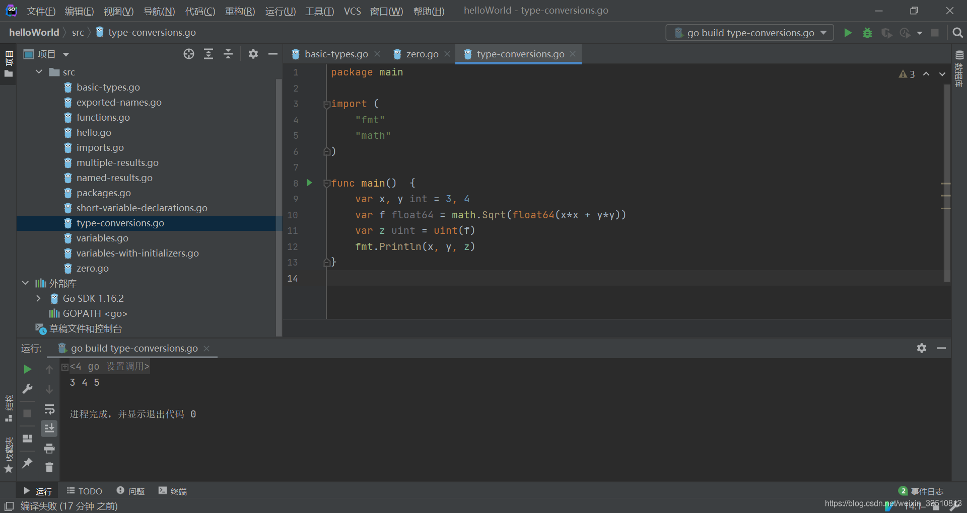Go to next highlighted warning
Screen dimensions: 967x513
tap(942, 74)
